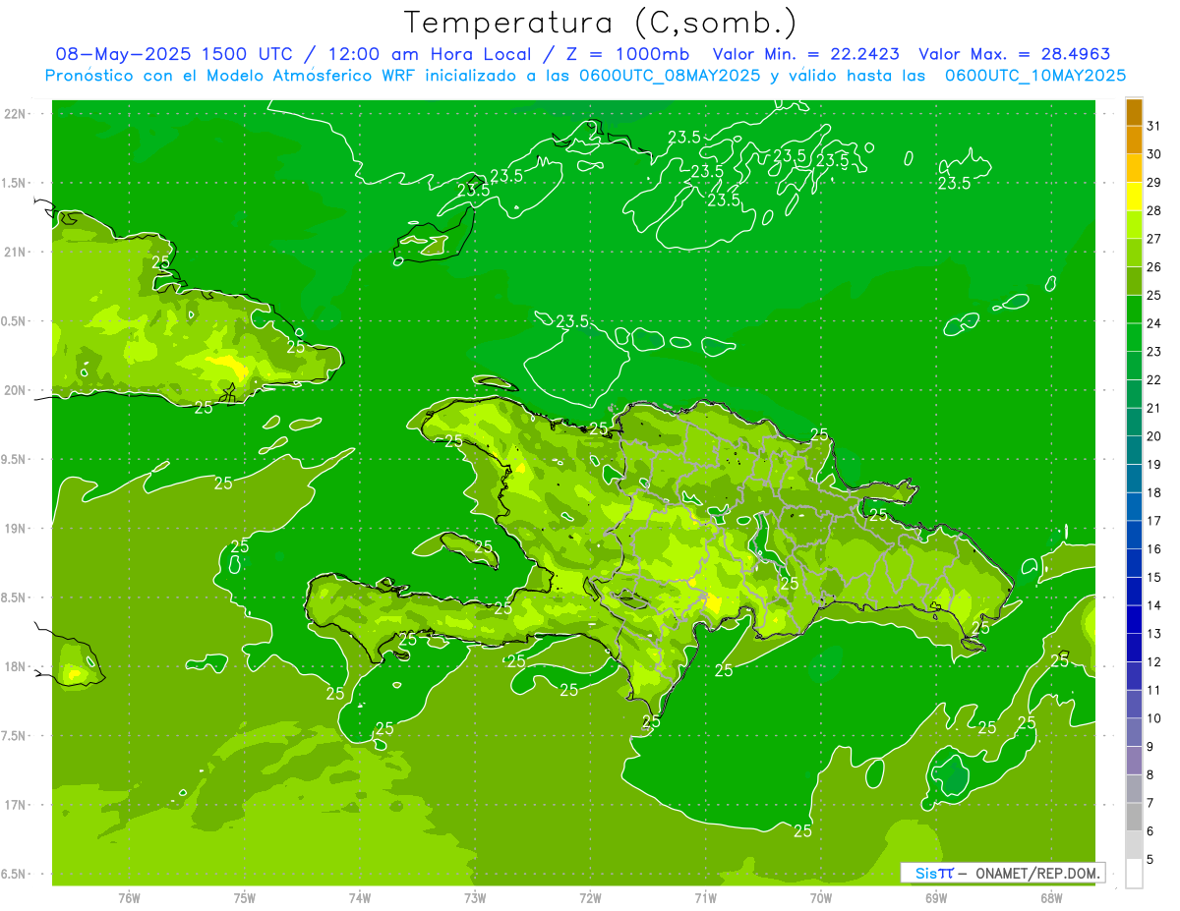Click the '76W' longitude axis label
The height and width of the screenshot is (911, 1180).
[129, 897]
